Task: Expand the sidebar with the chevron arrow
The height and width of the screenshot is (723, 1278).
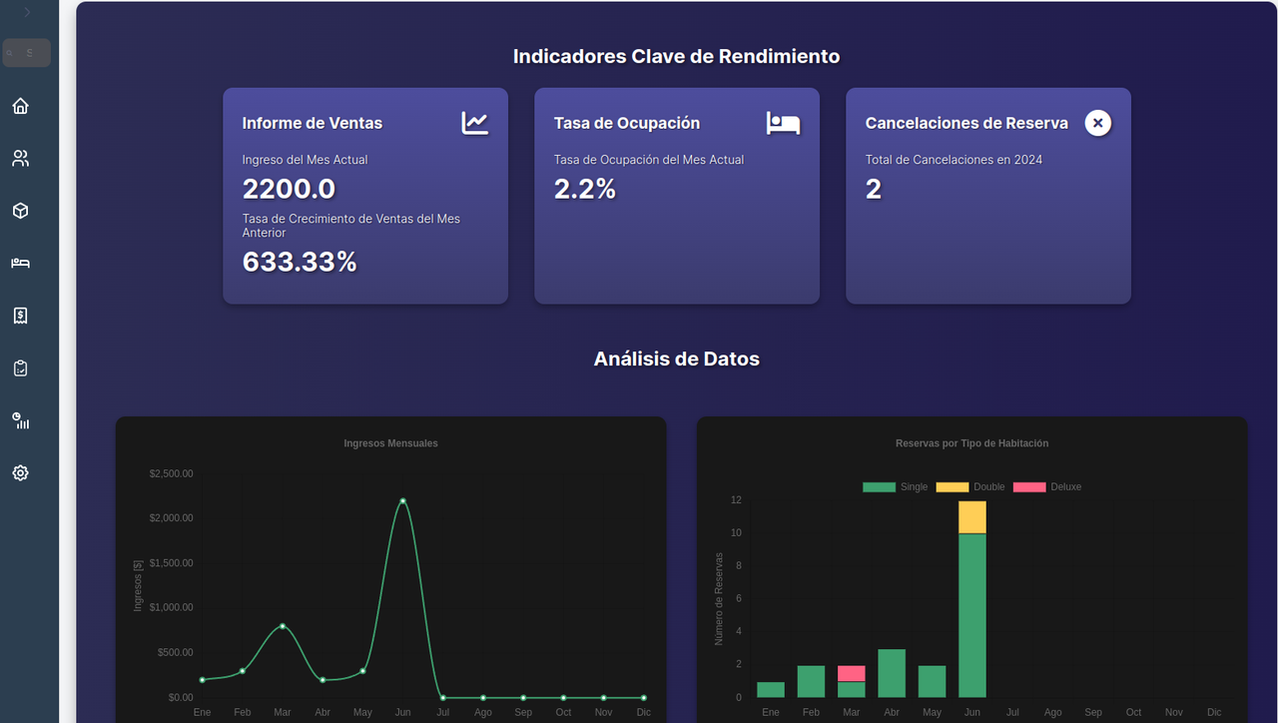Action: 27,12
